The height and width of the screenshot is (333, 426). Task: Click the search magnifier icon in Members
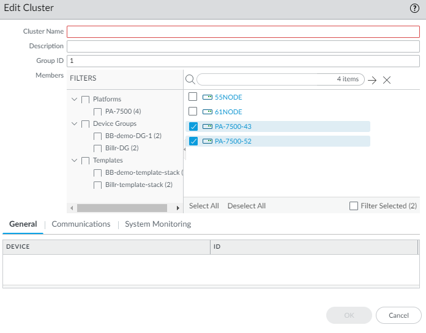click(x=190, y=79)
